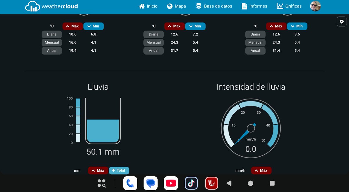Open the Messages app
Screen dimensions: 349x192
151,183
